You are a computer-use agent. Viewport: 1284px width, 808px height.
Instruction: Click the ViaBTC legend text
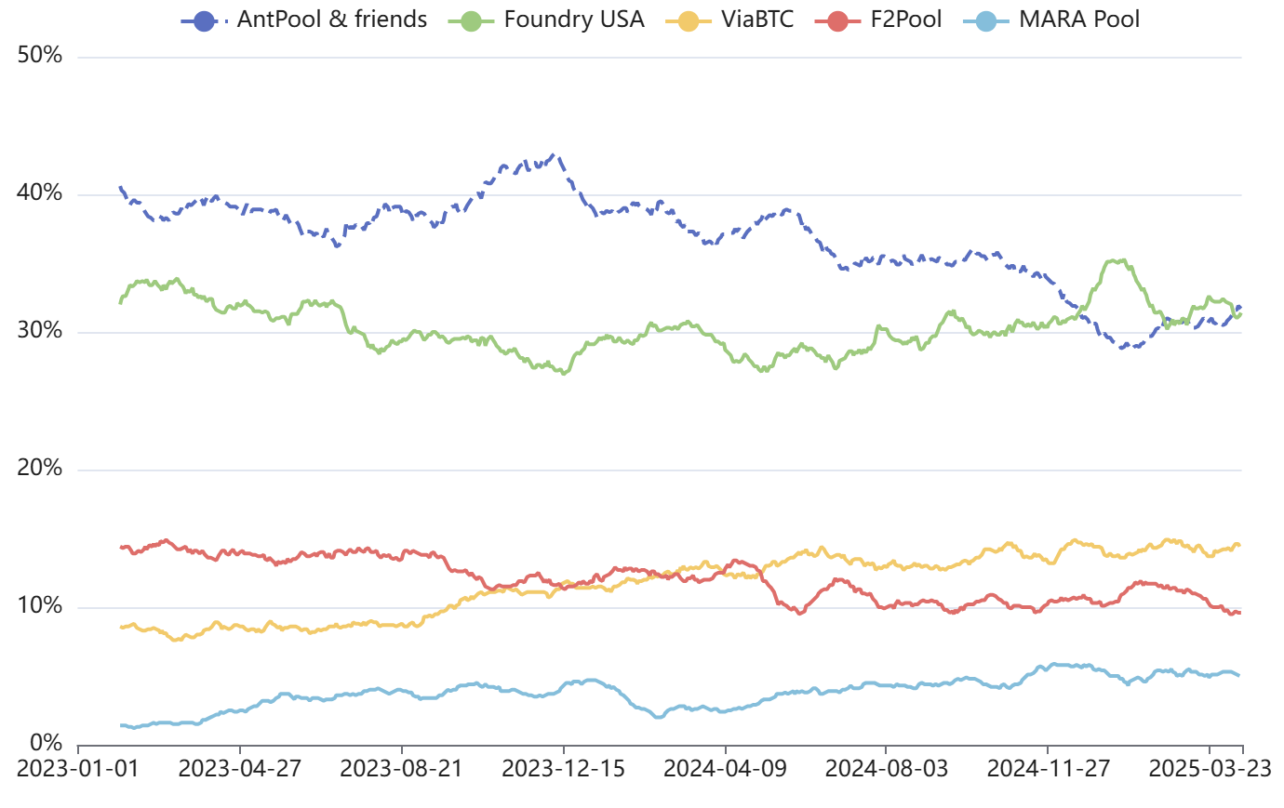757,20
